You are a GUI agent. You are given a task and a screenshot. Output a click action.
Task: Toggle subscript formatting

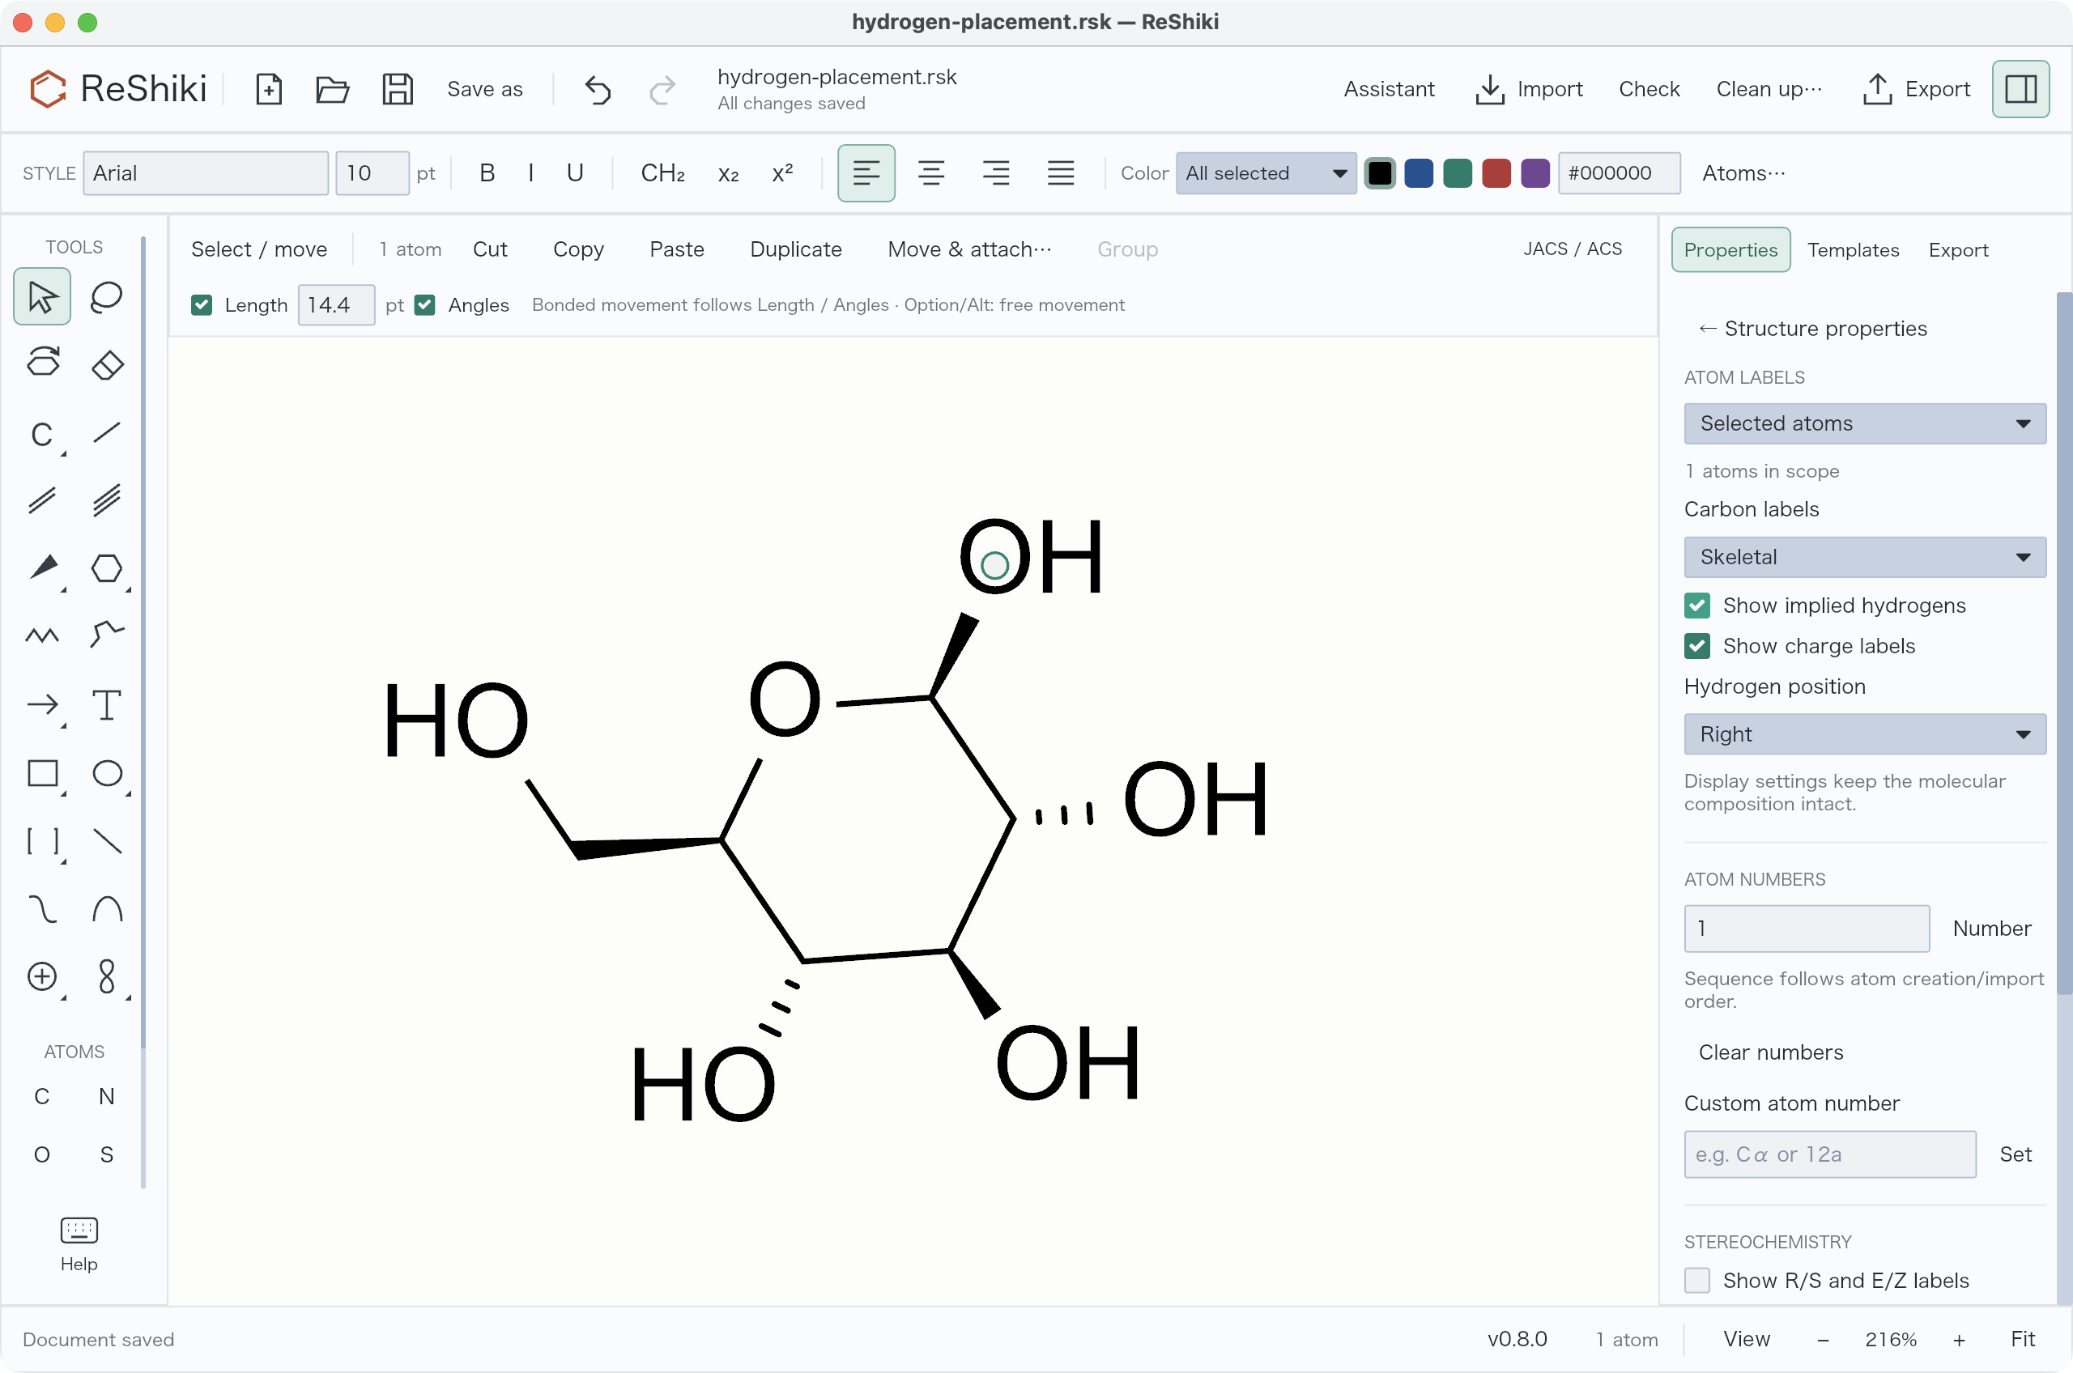pyautogui.click(x=728, y=173)
